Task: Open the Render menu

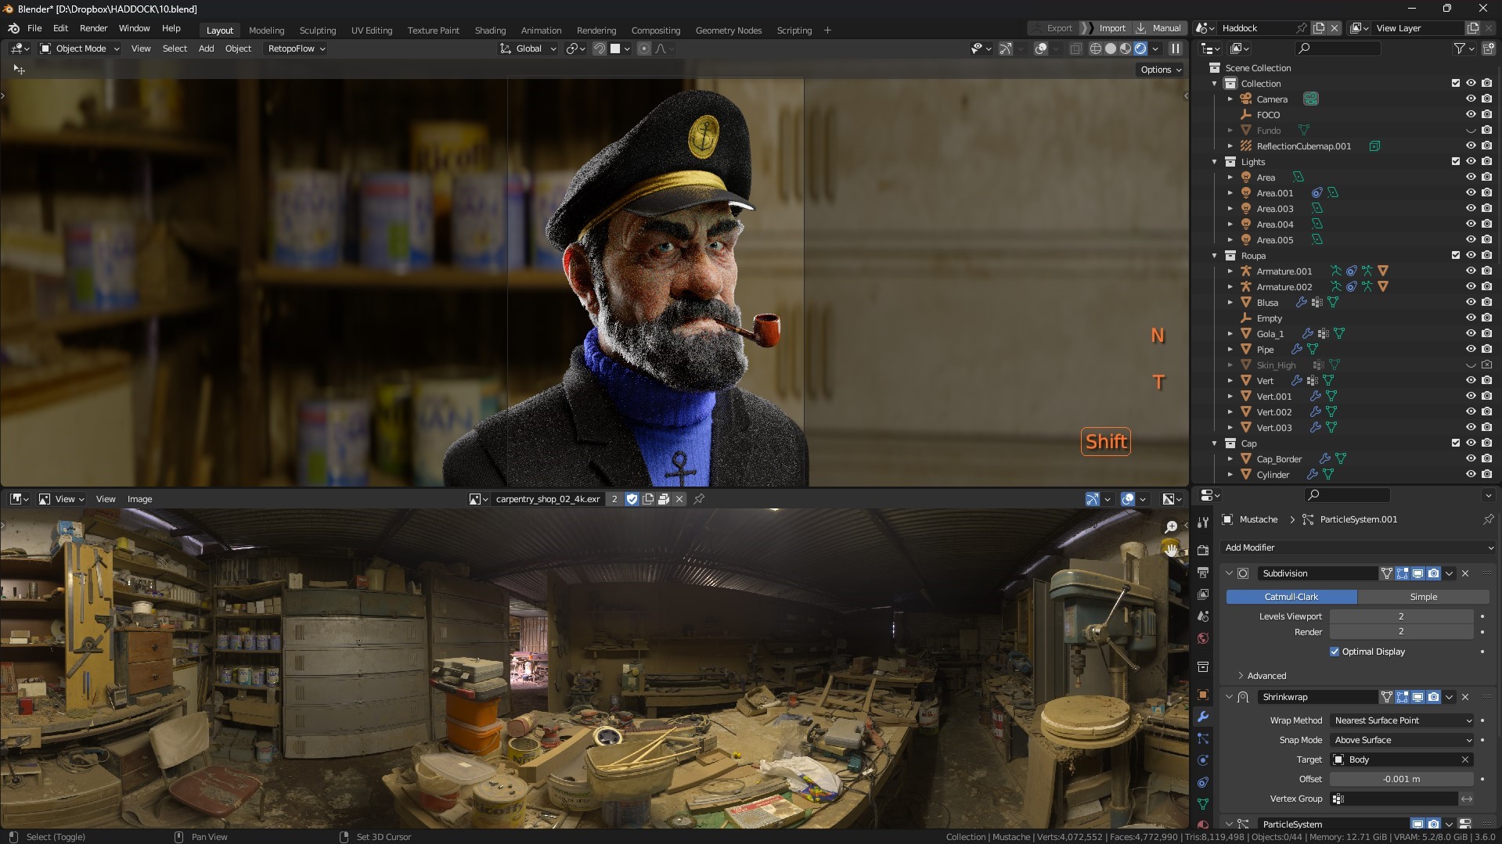Action: click(x=93, y=28)
